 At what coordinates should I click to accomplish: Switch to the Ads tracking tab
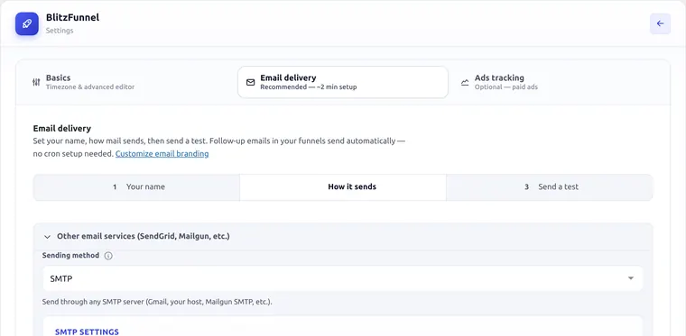point(558,82)
